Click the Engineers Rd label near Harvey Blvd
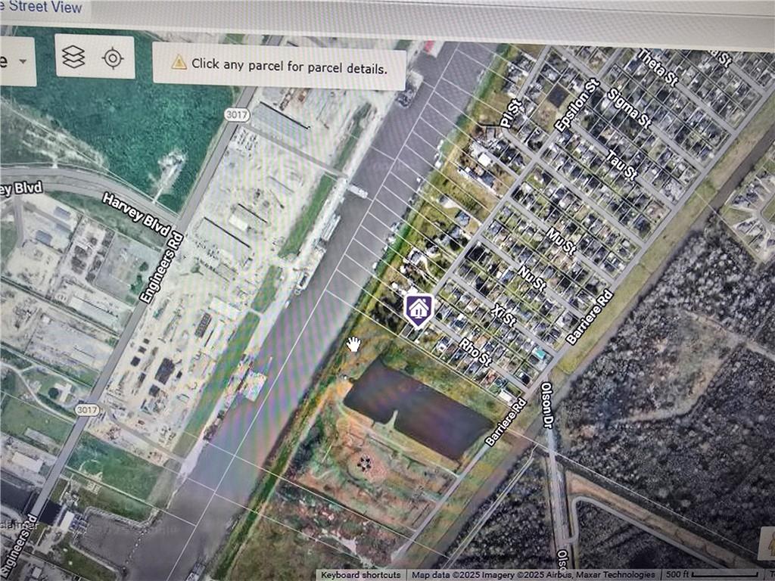775x581 pixels. [161, 266]
